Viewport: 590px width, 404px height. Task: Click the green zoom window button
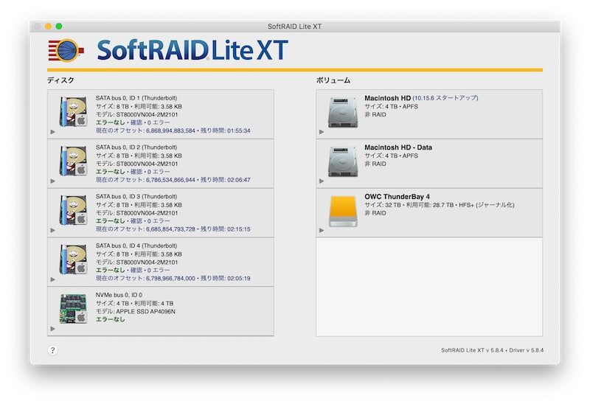click(x=59, y=27)
